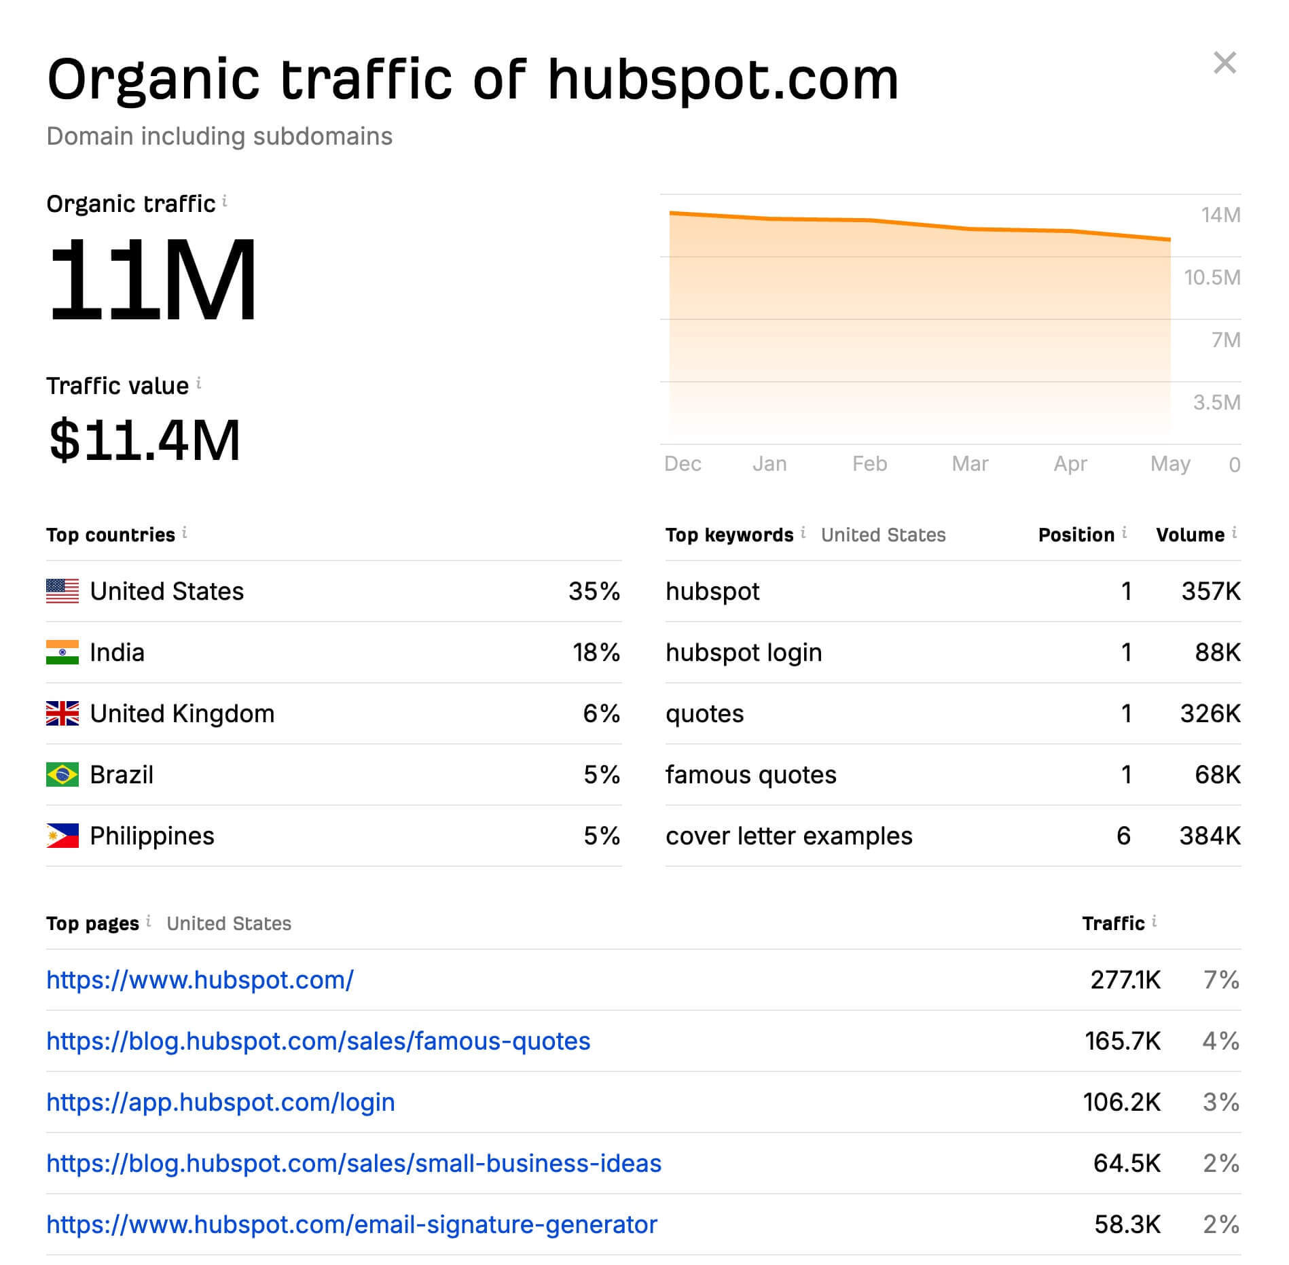The image size is (1289, 1265).
Task: Click the Dec label on chart axis
Action: click(683, 464)
